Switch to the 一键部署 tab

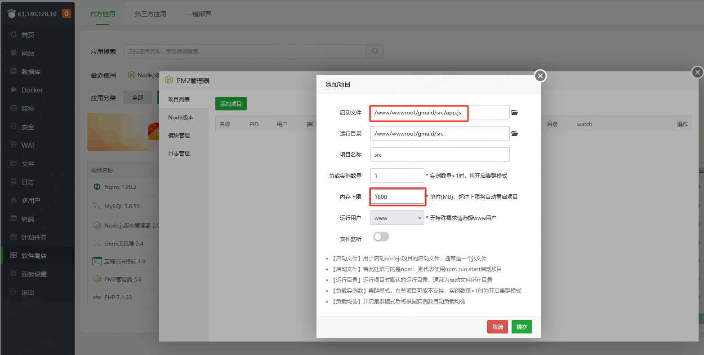coord(198,14)
